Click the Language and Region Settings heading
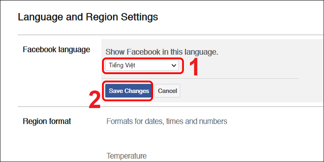Image resolution: width=324 pixels, height=162 pixels. (x=88, y=17)
